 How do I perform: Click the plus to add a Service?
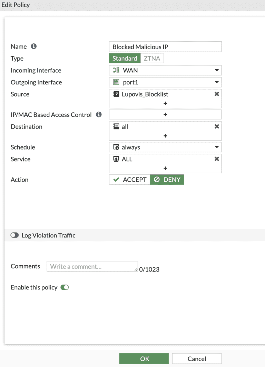pos(165,168)
